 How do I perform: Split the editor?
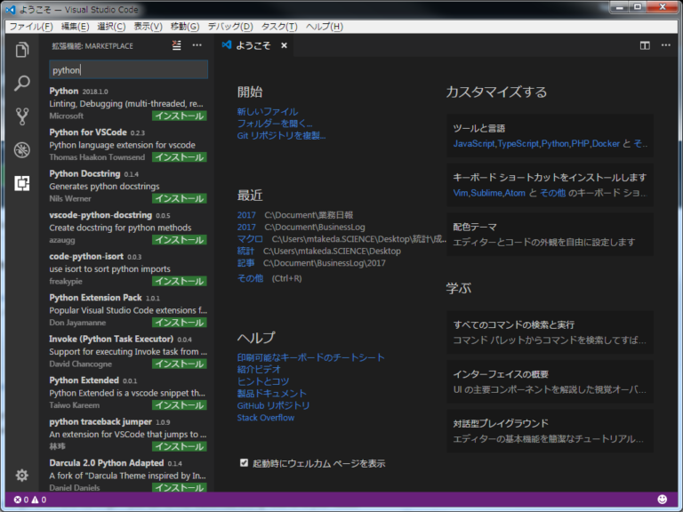pos(645,45)
